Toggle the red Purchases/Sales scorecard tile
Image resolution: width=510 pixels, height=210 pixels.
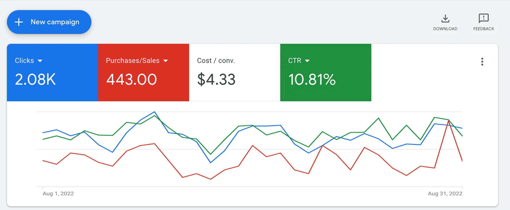pos(143,73)
